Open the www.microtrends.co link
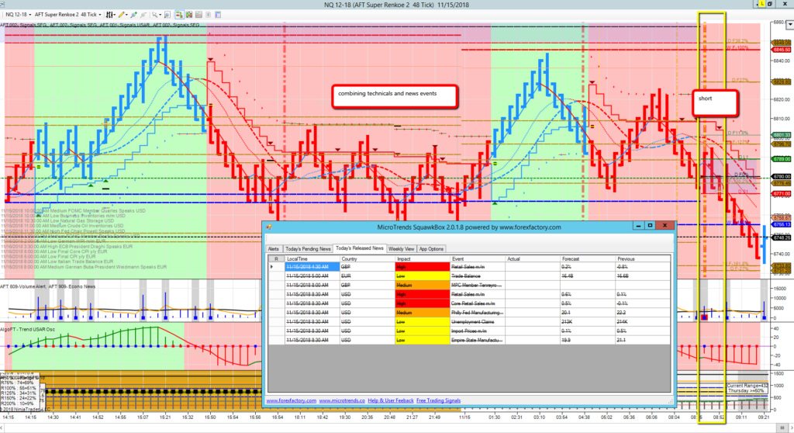This screenshot has width=794, height=433. [342, 400]
